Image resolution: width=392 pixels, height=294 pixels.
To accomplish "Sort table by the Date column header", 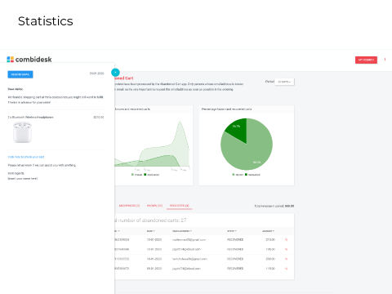I will 151,231.
